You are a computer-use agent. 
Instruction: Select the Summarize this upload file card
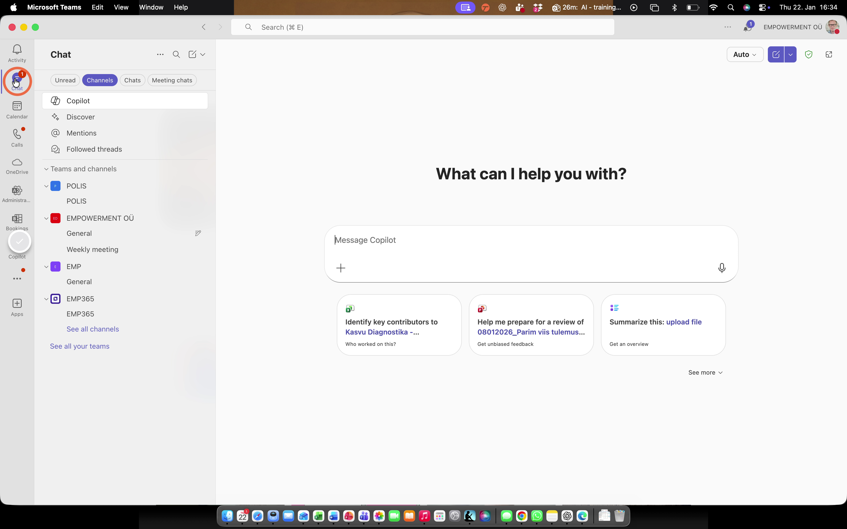pyautogui.click(x=663, y=325)
